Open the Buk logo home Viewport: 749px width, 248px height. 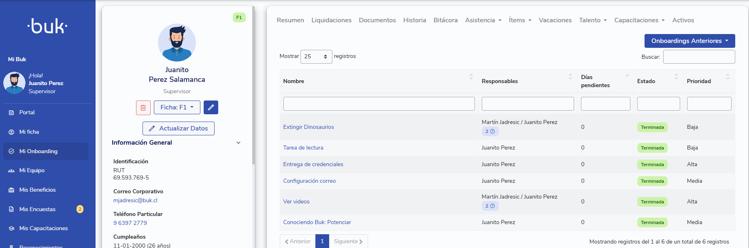pos(47,26)
